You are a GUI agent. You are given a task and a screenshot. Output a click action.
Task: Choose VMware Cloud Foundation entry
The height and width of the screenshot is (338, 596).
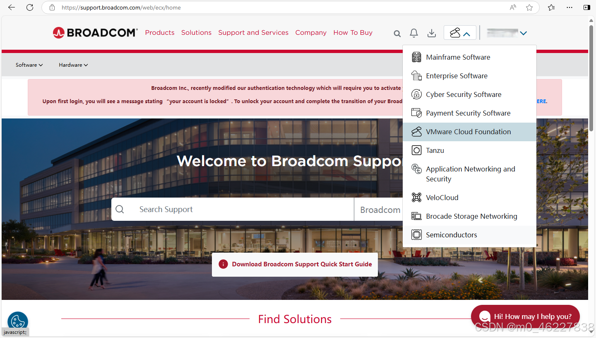point(469,132)
